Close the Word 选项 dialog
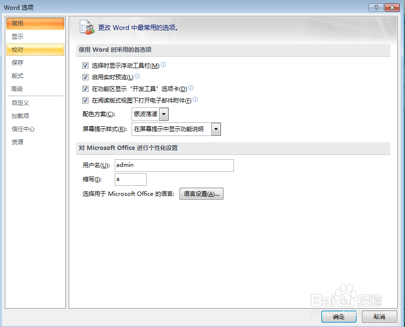 click(392, 7)
